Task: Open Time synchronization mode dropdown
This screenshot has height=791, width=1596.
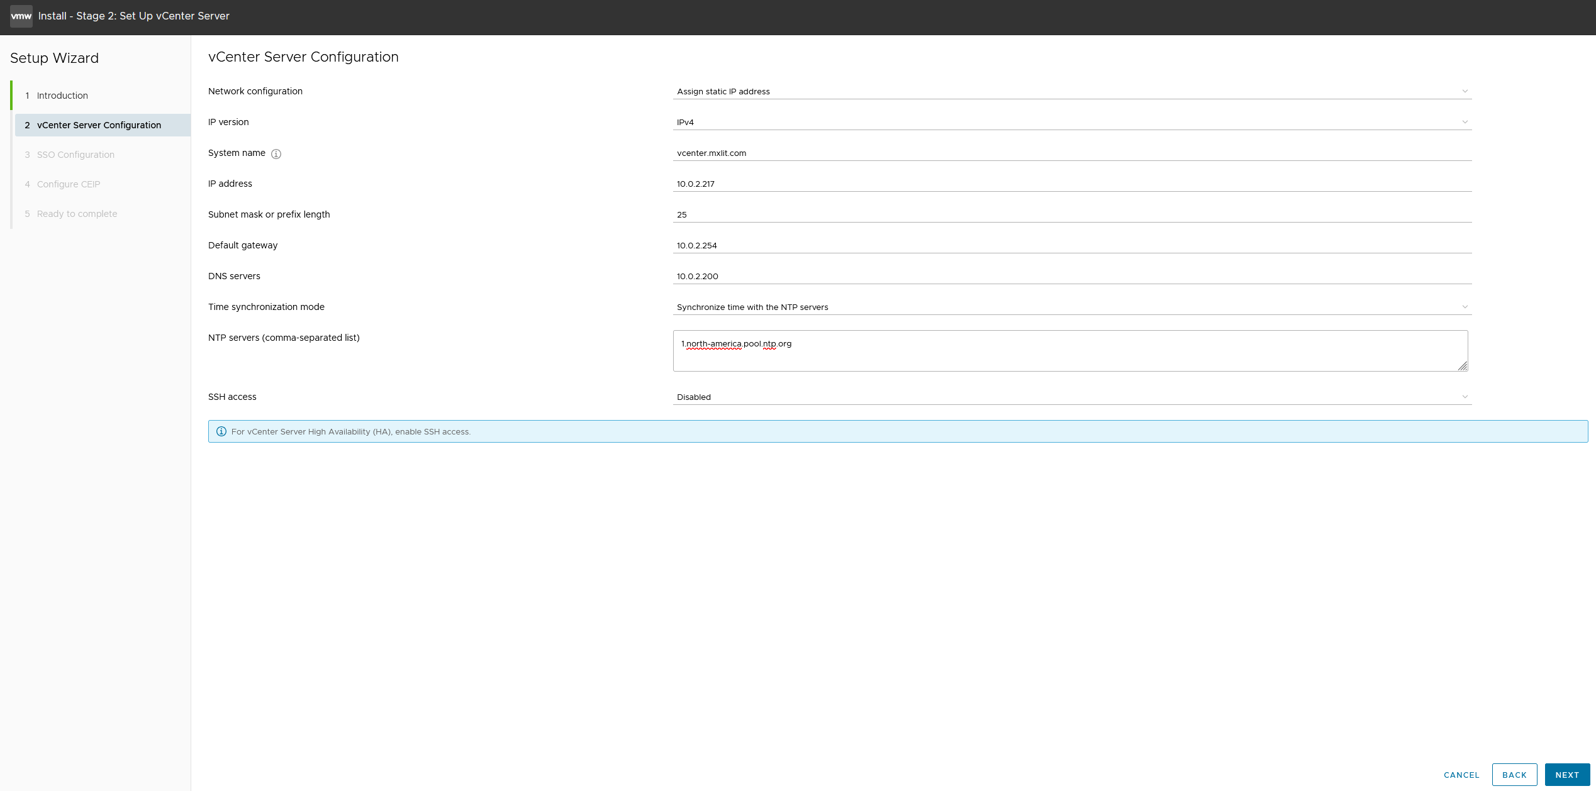Action: (x=1071, y=307)
